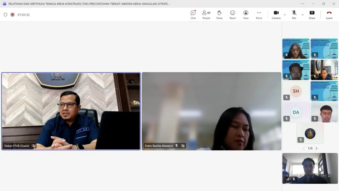Screen dimensions: 339x191
Task: Open the React emoji options
Action: click(x=232, y=15)
